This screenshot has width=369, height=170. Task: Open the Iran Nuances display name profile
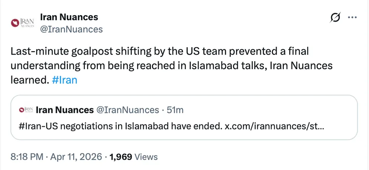pyautogui.click(x=69, y=17)
